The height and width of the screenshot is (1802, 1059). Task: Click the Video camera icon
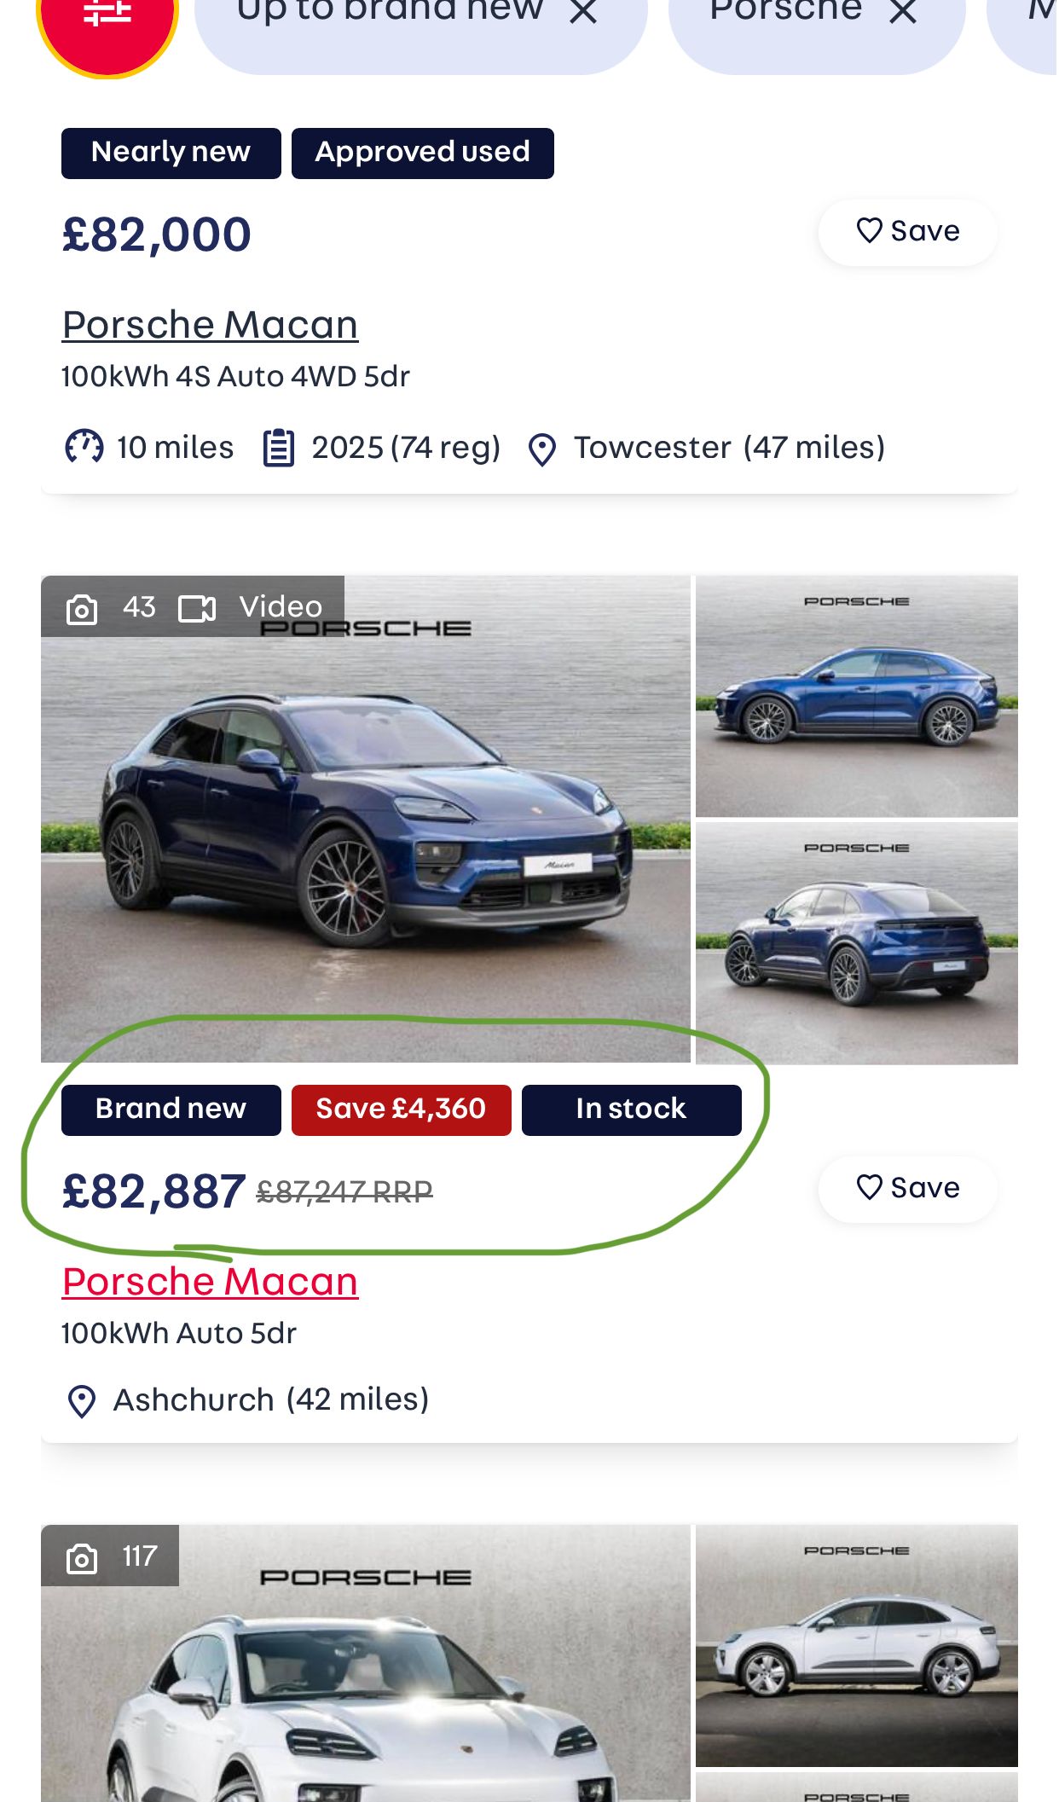click(197, 609)
